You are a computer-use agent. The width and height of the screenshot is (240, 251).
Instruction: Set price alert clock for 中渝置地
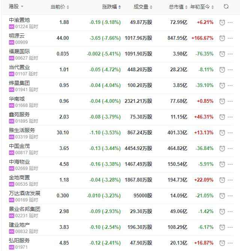pyautogui.click(x=222, y=23)
